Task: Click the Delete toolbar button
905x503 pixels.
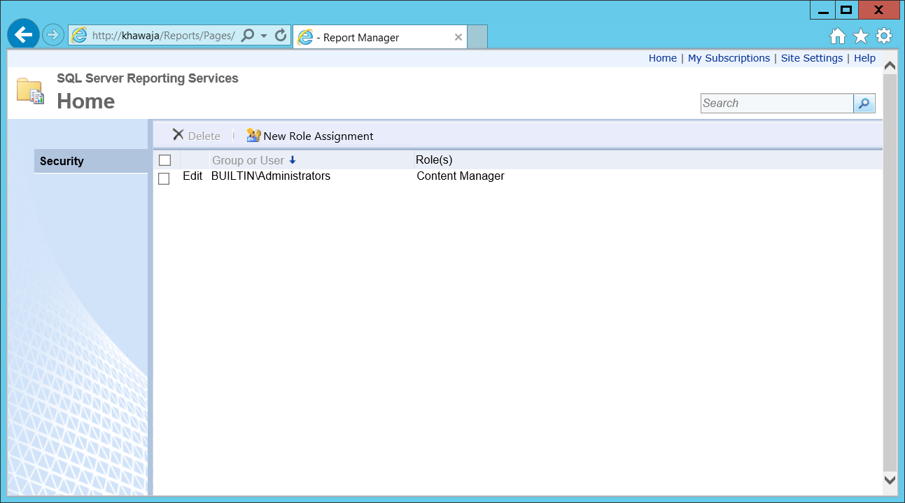Action: [x=196, y=136]
